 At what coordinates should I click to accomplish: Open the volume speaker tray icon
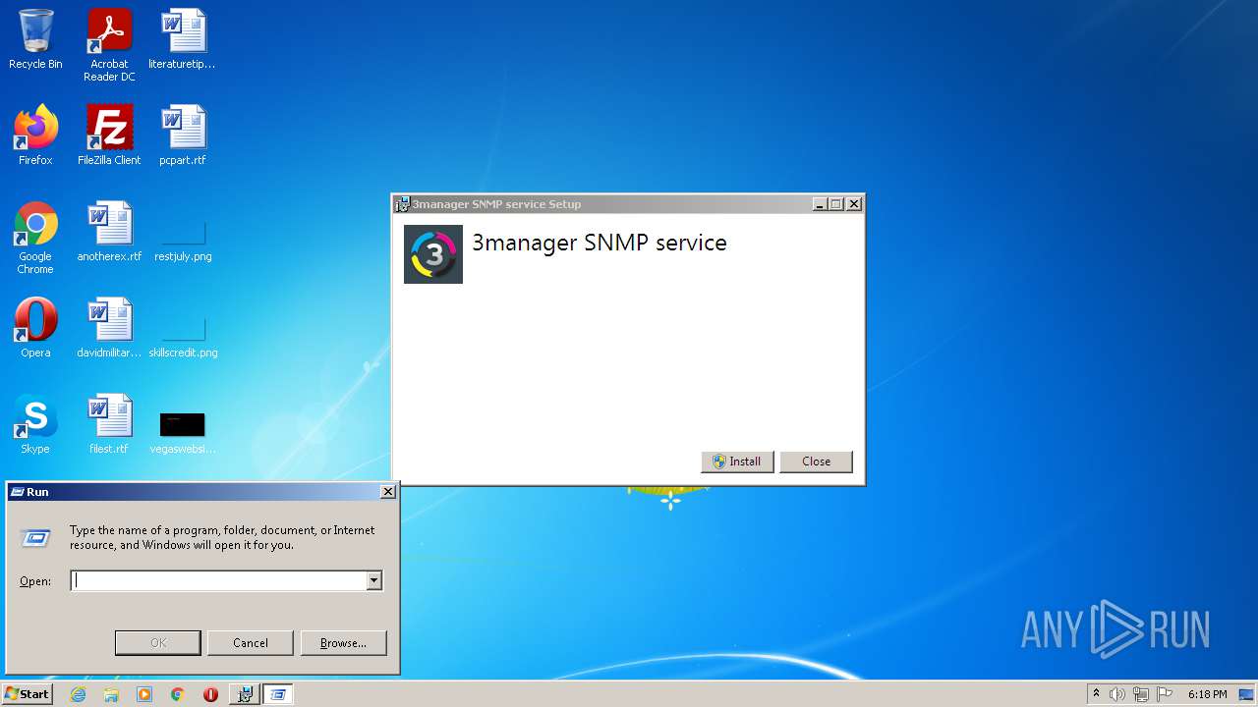point(1117,694)
